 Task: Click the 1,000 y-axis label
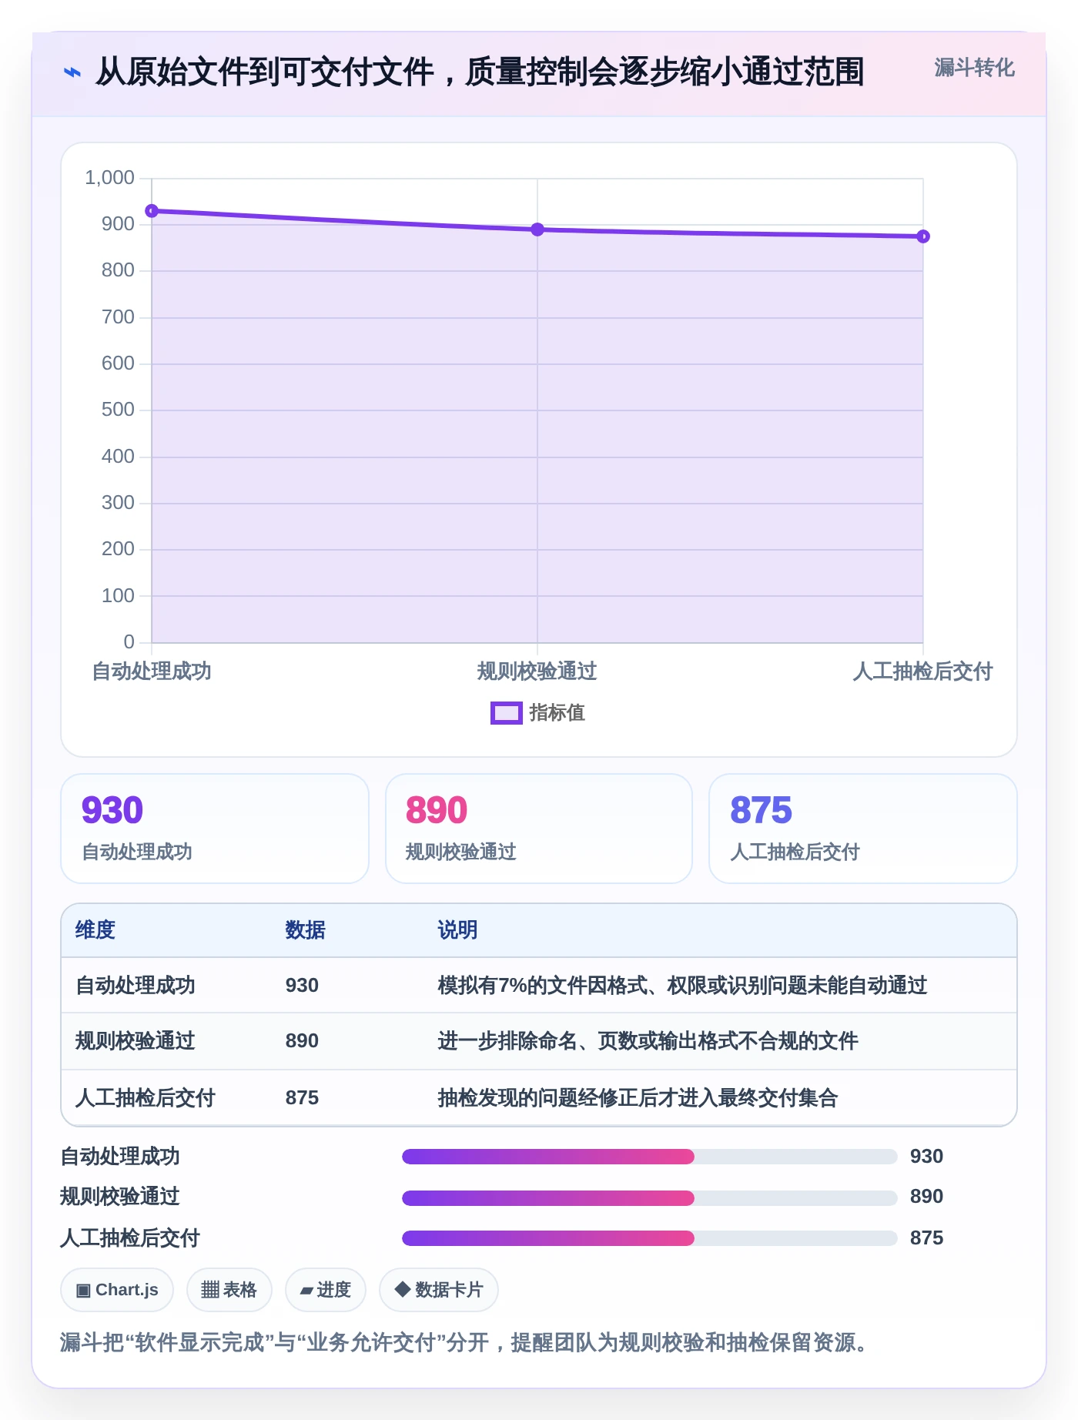pyautogui.click(x=109, y=178)
